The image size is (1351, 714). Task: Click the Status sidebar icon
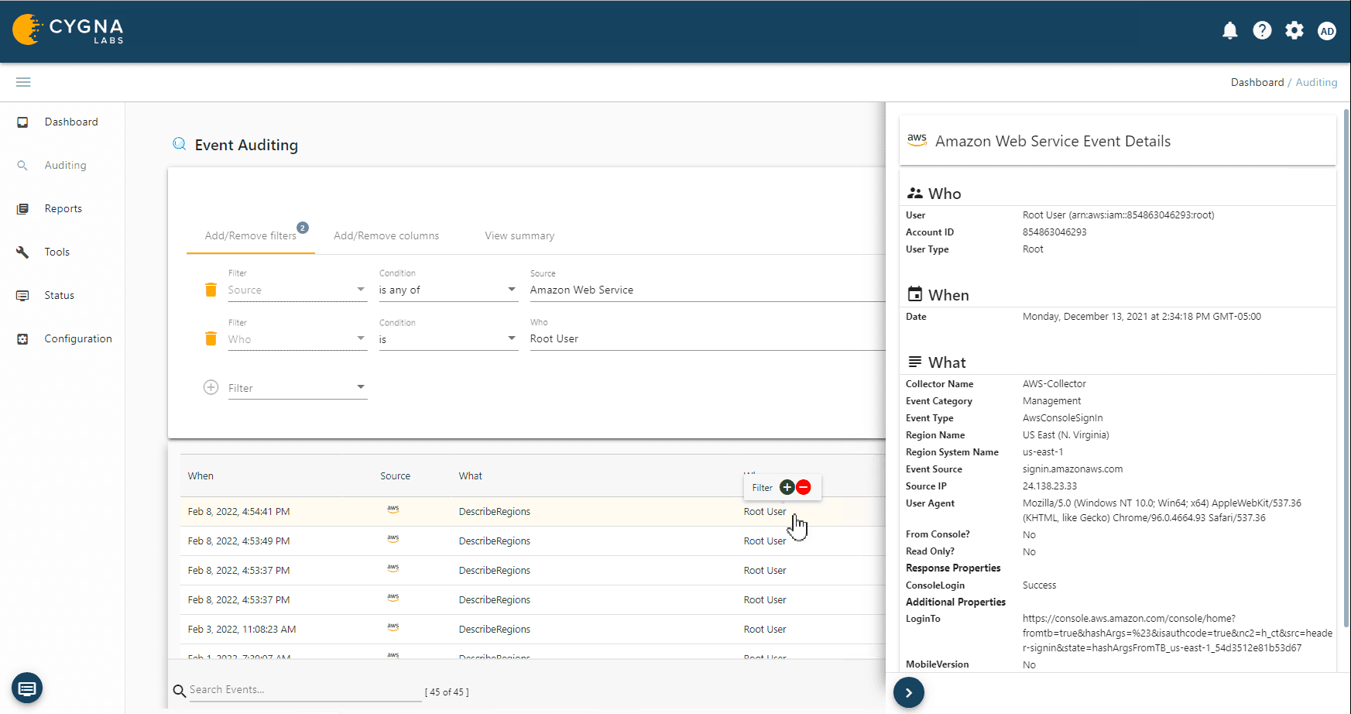[x=23, y=295]
